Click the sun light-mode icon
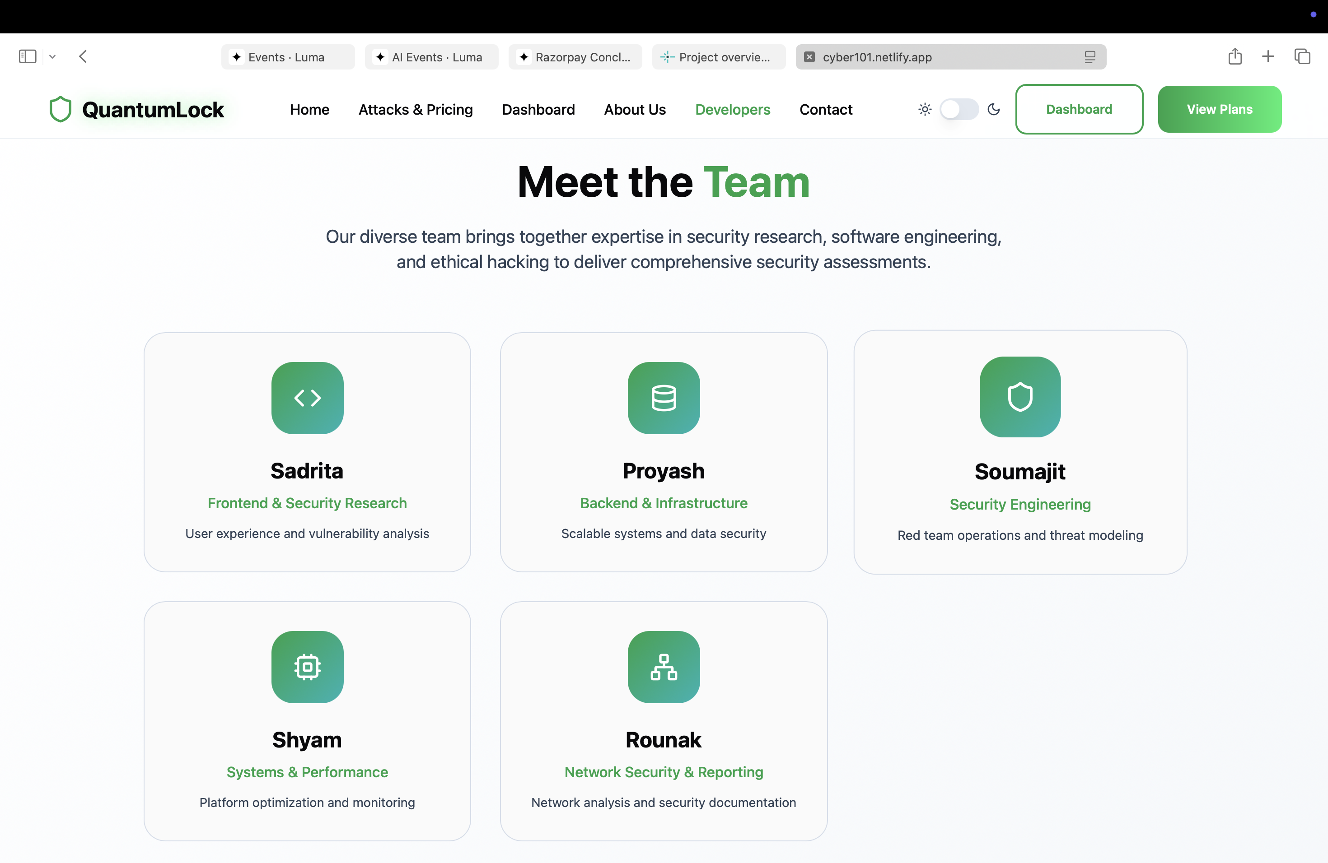Screen dimensions: 1328x863 tap(925, 109)
